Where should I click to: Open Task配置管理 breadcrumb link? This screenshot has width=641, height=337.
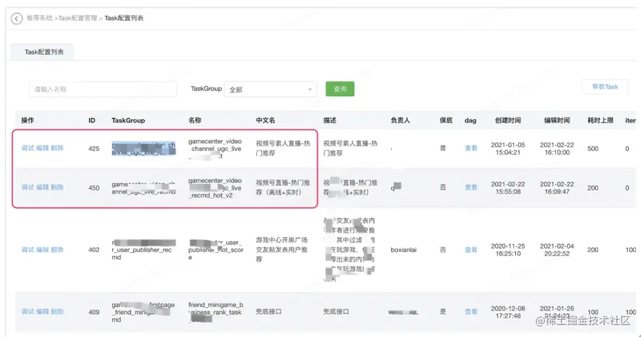[78, 18]
